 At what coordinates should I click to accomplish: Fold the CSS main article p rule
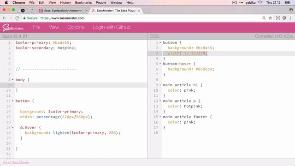coord(160,101)
